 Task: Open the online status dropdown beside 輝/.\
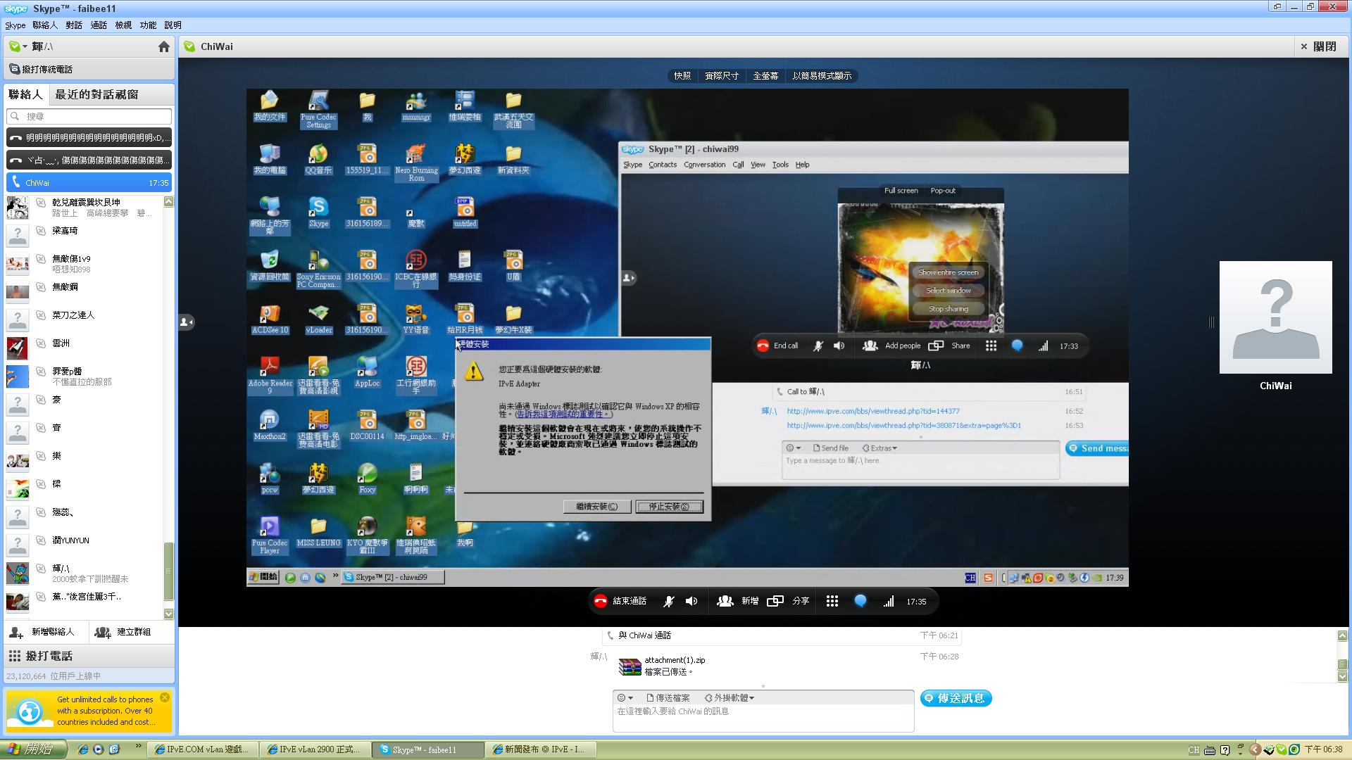(x=18, y=46)
